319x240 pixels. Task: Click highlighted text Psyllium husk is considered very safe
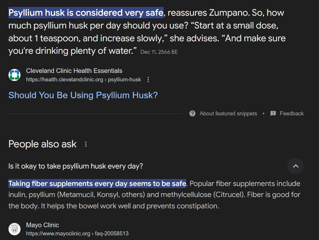[x=86, y=13]
